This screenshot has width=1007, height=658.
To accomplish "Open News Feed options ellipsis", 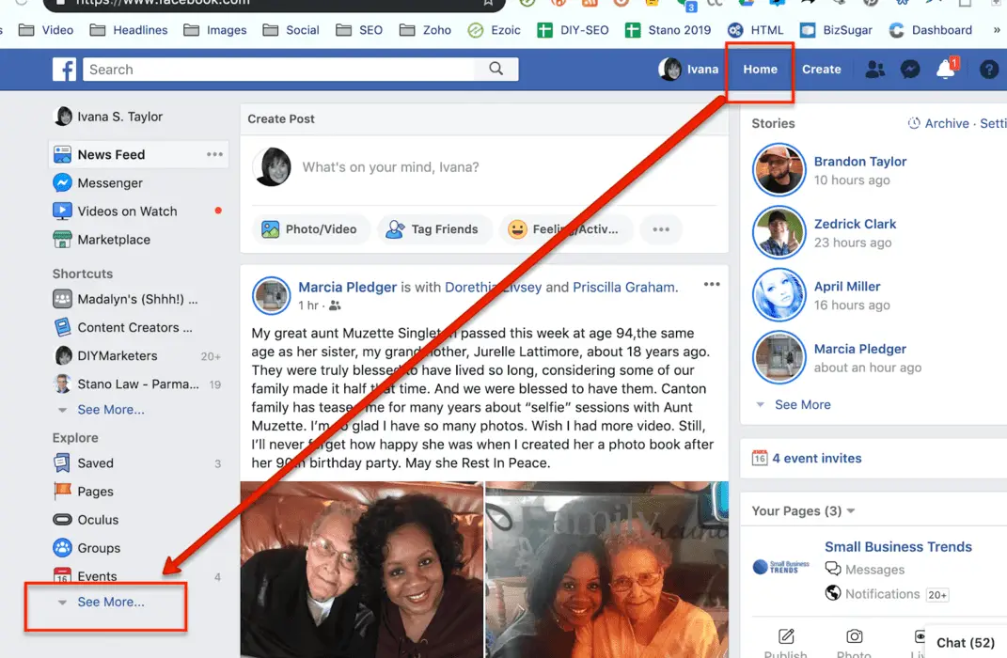I will click(x=214, y=155).
